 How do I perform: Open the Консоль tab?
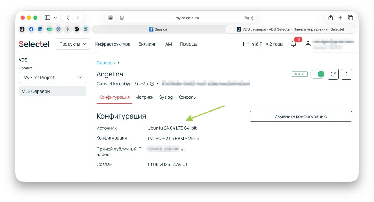coord(187,97)
